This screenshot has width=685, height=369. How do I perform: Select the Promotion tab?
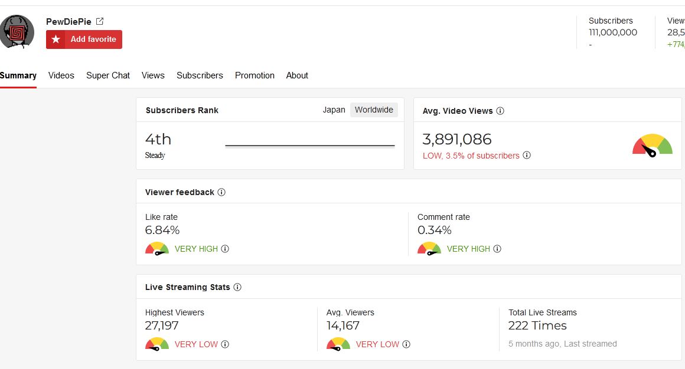[255, 75]
